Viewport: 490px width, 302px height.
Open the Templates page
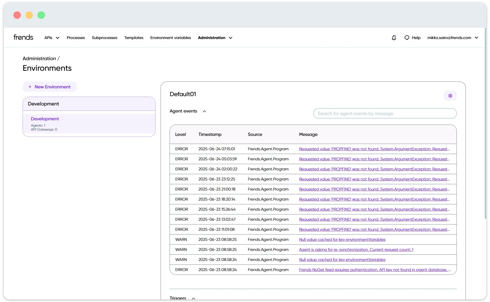coord(134,37)
